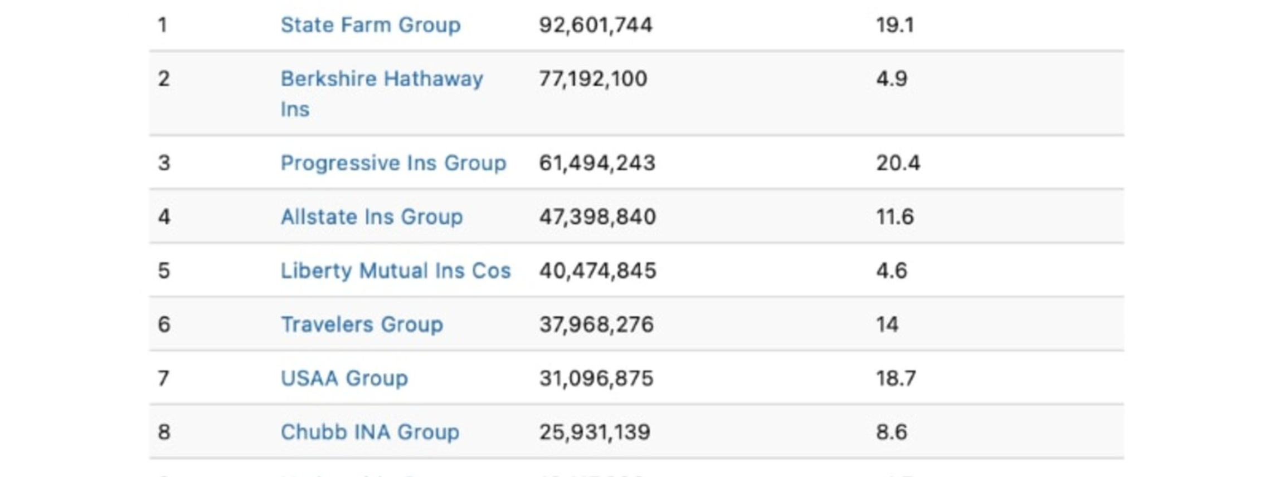The height and width of the screenshot is (477, 1274).
Task: Click rank number 6 in the table
Action: [164, 324]
